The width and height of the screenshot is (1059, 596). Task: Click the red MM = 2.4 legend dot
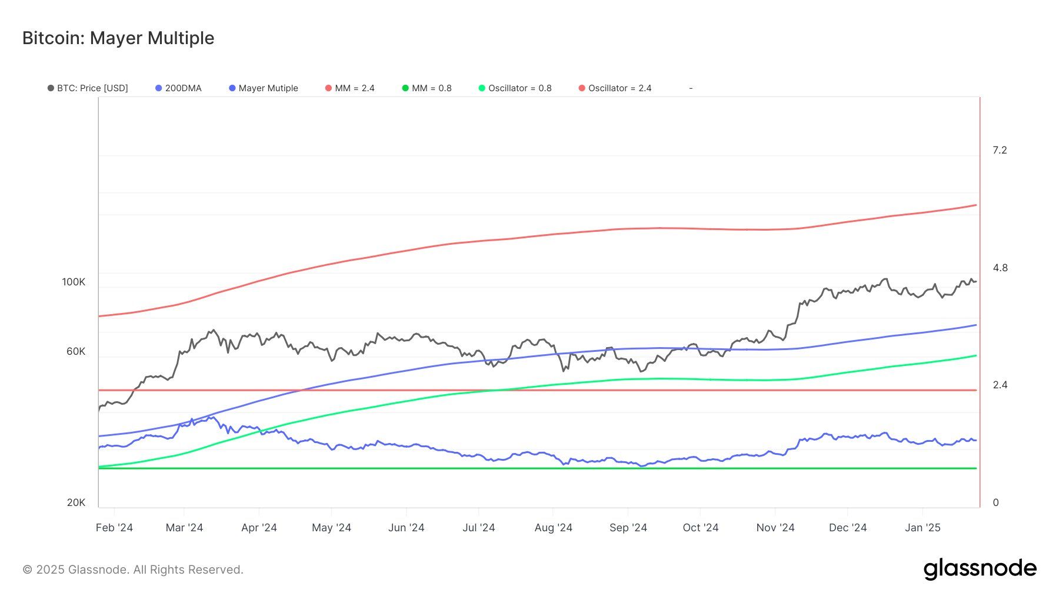[327, 88]
